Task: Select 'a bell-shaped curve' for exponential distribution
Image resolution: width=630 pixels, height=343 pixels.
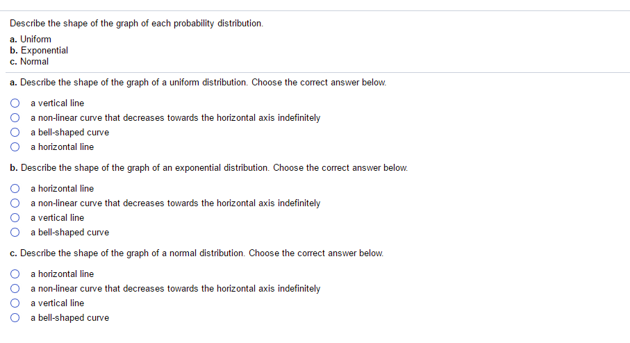Action: (x=15, y=233)
